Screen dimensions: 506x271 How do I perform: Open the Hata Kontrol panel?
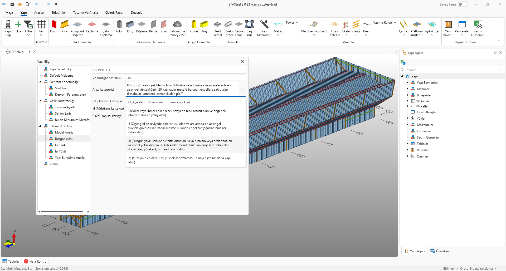(x=36, y=262)
